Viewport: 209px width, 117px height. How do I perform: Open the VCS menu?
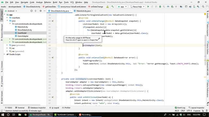[x=72, y=2]
